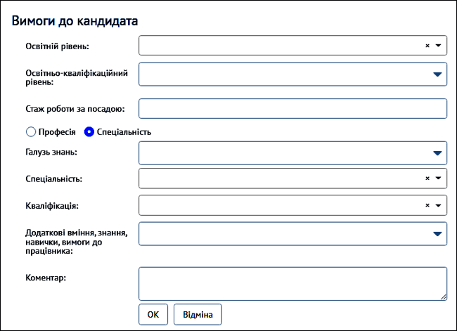
Task: Expand the Галузь знань dropdown
Action: click(437, 152)
